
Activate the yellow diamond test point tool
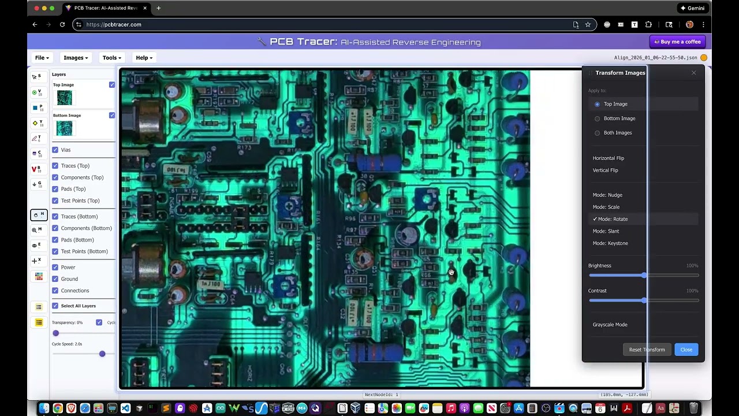(38, 123)
